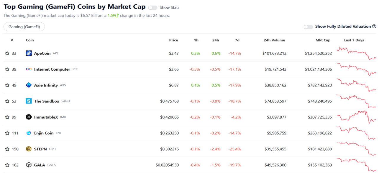Sort coins by Price column header

(173, 40)
